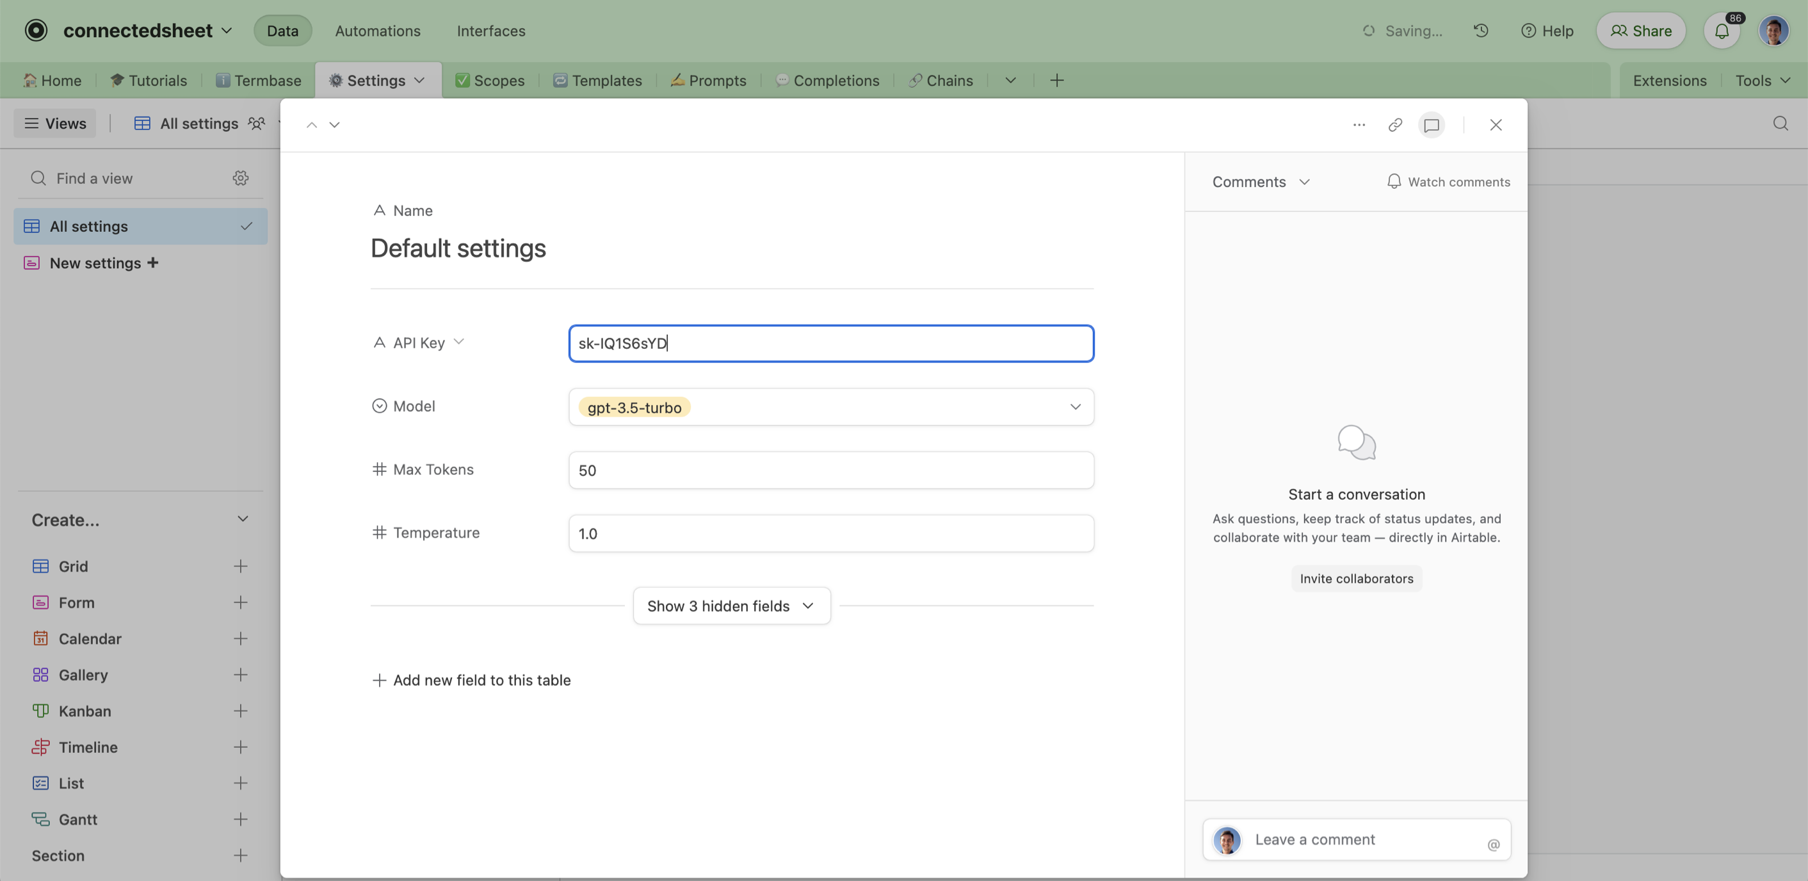
Task: Remove the gpt-3.5-turbo yellow tag
Action: pyautogui.click(x=634, y=407)
